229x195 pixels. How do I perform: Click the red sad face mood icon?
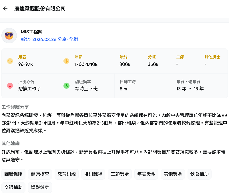coord(10,86)
